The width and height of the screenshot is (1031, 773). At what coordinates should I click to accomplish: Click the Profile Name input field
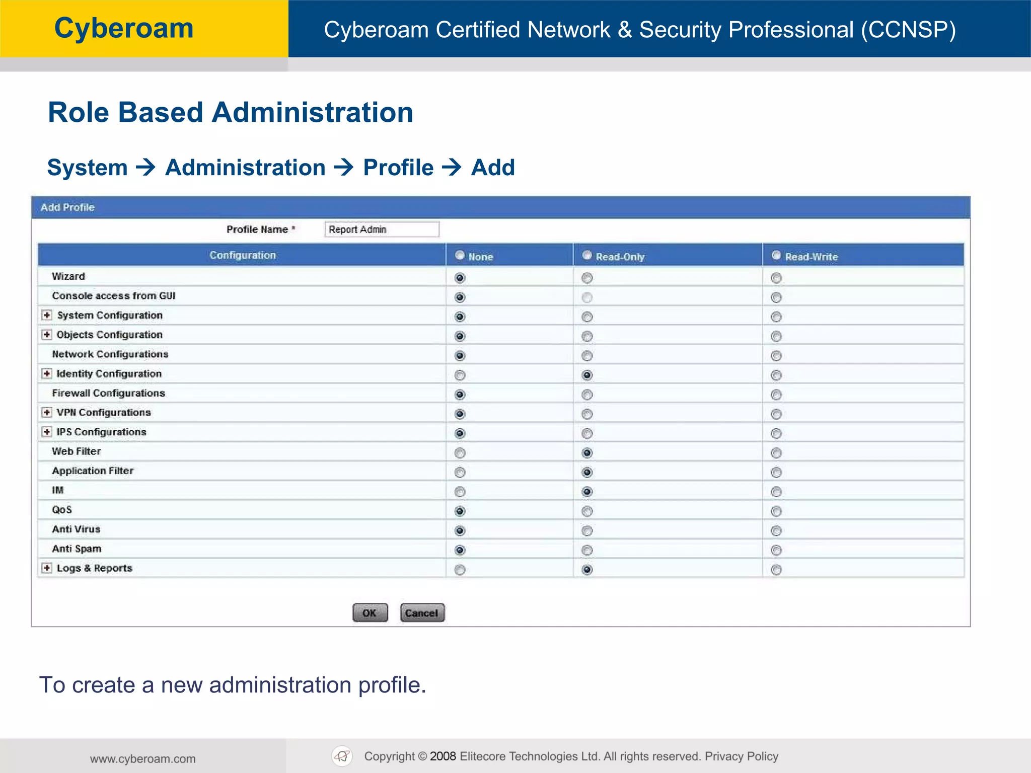(x=382, y=229)
